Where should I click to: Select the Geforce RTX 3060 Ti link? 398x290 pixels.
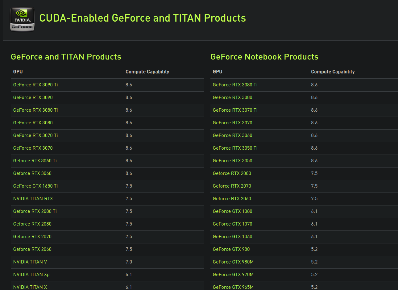click(35, 161)
